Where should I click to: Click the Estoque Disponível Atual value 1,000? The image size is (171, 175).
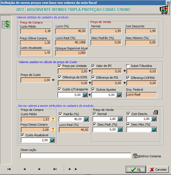(x=71, y=53)
